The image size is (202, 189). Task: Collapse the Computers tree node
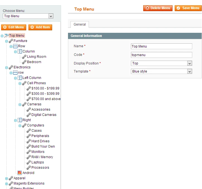[x=20, y=125]
